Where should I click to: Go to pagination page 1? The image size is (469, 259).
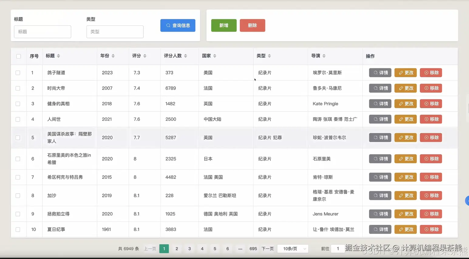[x=164, y=249]
